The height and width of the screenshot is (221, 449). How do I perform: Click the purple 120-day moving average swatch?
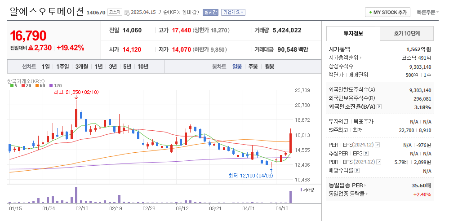click(51, 86)
